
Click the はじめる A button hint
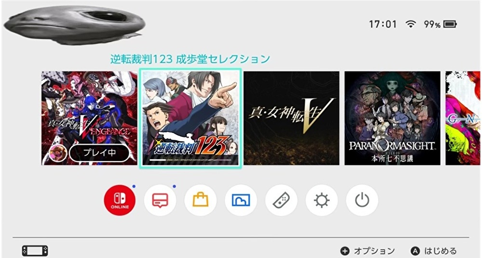tap(434, 251)
